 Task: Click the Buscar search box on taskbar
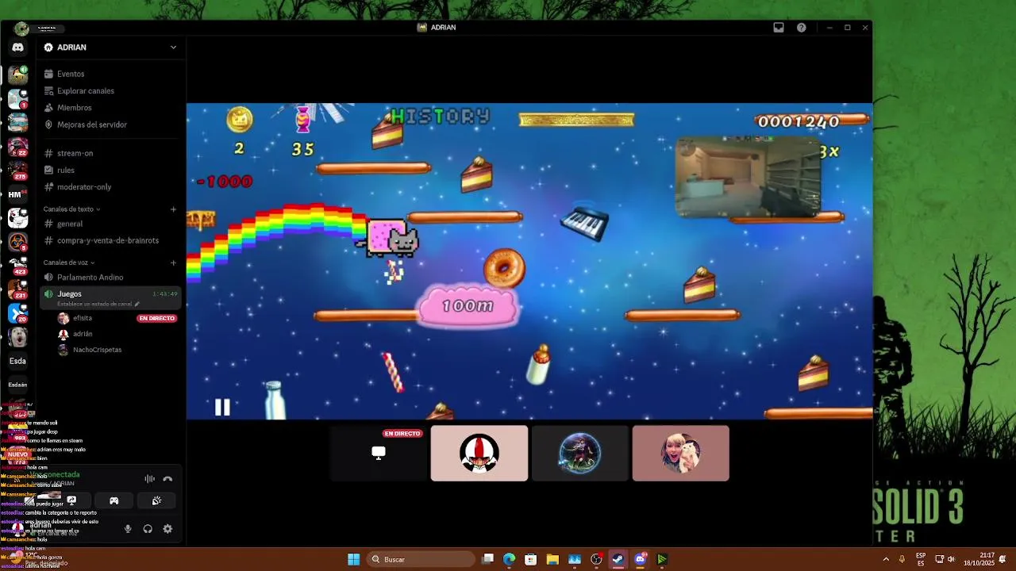[421, 559]
